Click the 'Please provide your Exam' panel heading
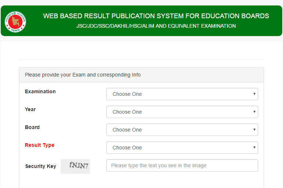This screenshot has width=283, height=188. point(83,75)
